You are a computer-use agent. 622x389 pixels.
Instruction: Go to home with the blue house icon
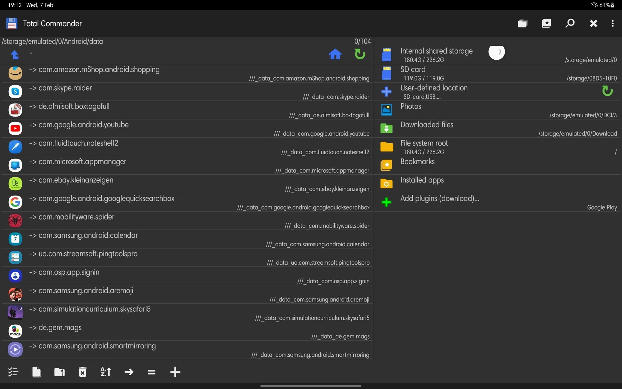point(335,54)
